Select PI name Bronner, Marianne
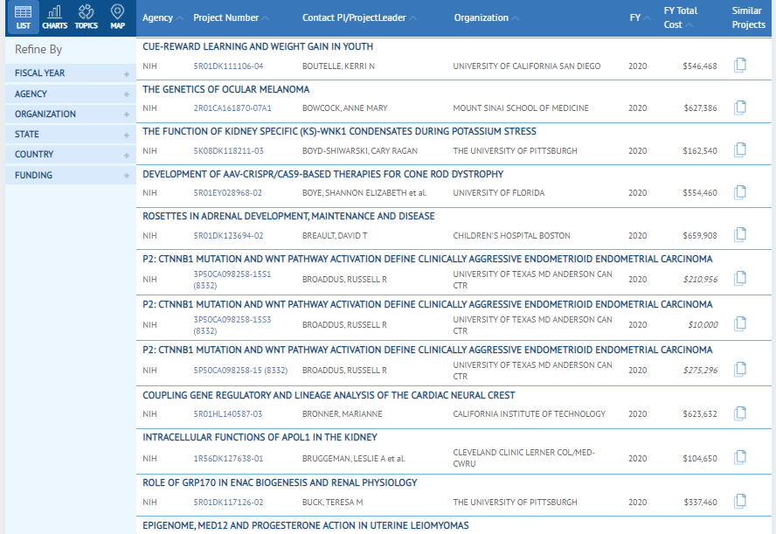This screenshot has height=534, width=776. pos(342,414)
